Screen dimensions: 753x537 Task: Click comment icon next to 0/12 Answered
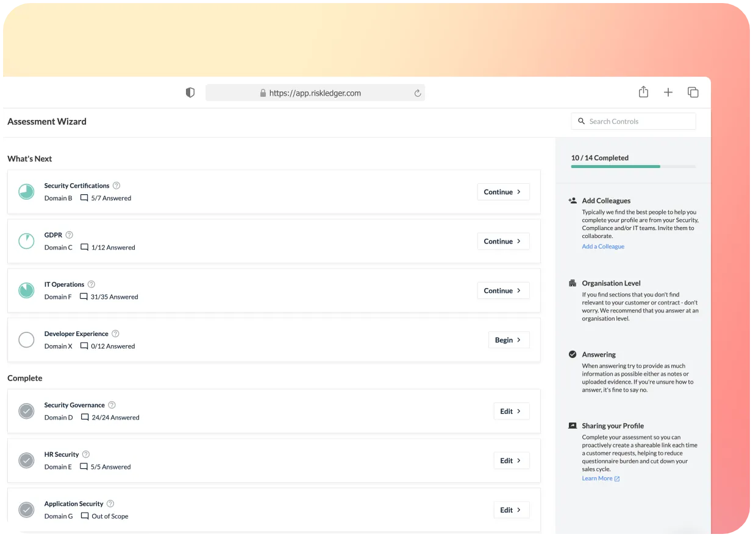(84, 346)
